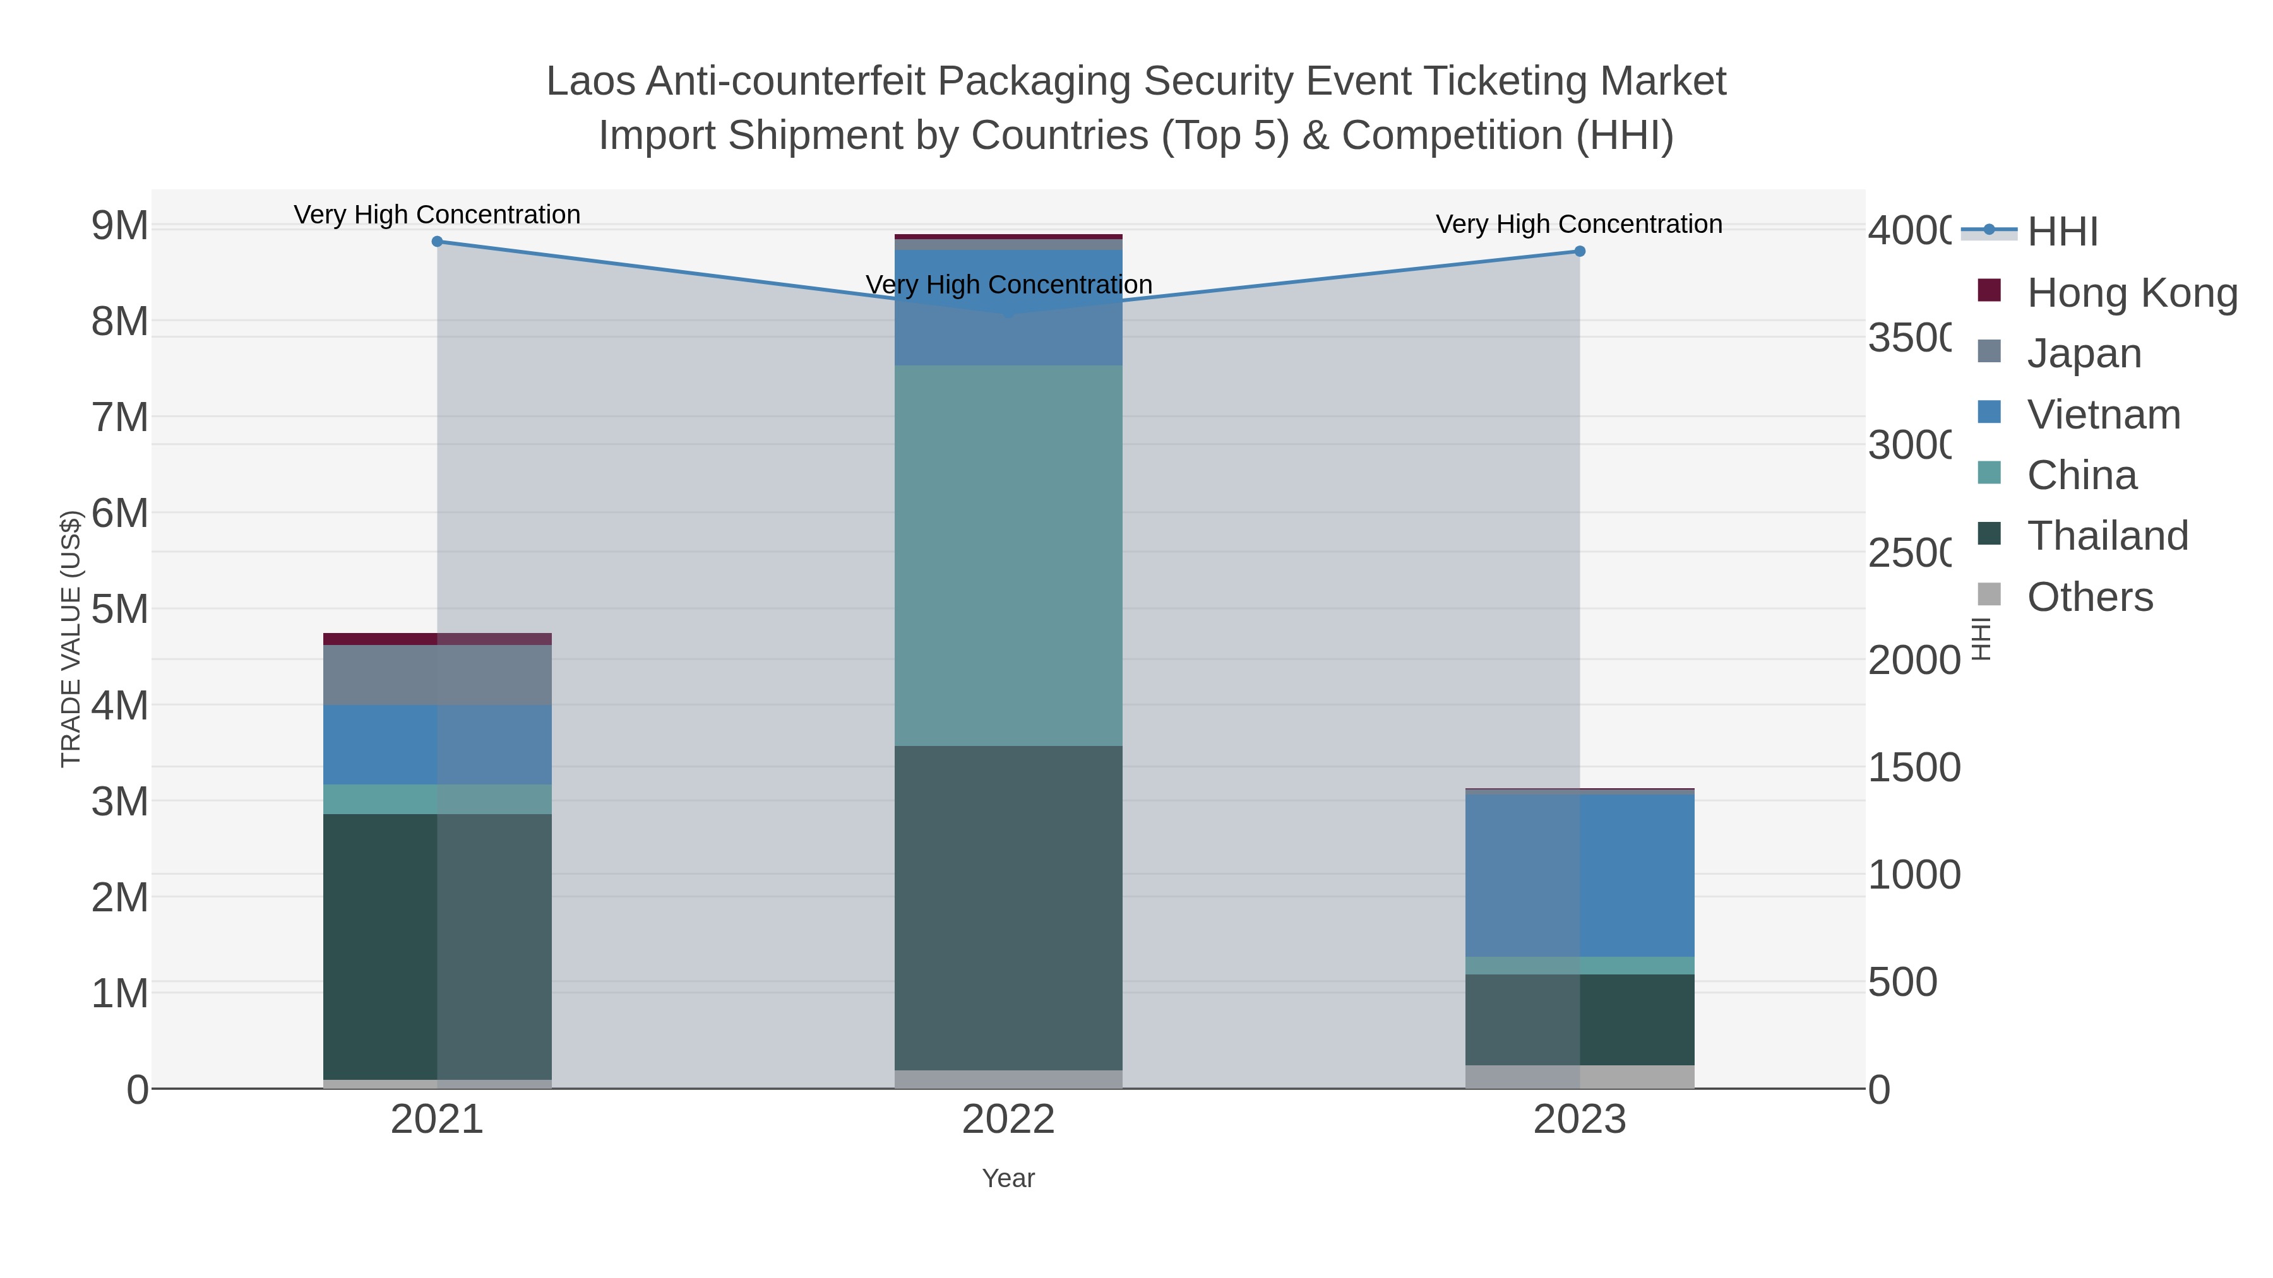Screen dimensions: 2273x1278
Task: Click the 'TRADE VALUE (US$)' axis title
Action: (71, 639)
